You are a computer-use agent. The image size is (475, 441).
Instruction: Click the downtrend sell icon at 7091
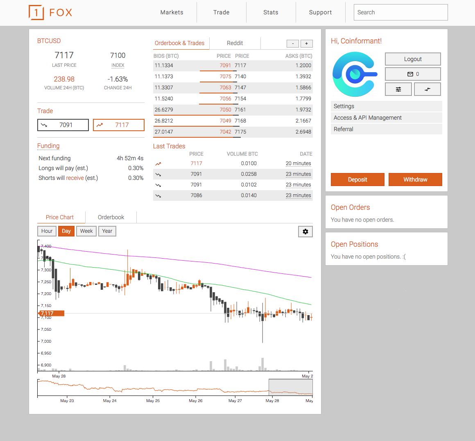(x=44, y=125)
